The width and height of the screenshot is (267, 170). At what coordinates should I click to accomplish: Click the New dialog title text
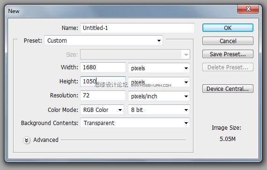14,11
